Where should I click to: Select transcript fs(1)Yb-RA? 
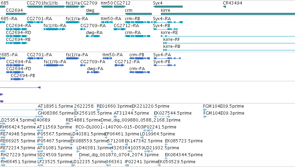[x=54, y=29]
